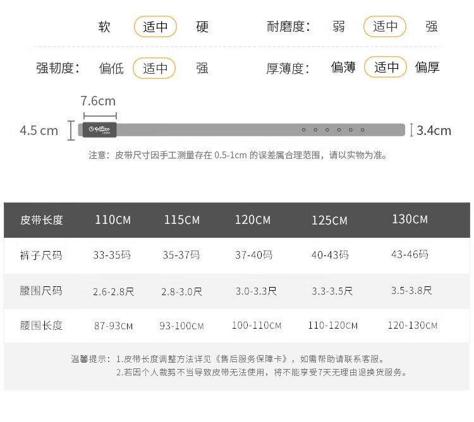
Task: Select the 130CM column header
Action: click(x=410, y=220)
